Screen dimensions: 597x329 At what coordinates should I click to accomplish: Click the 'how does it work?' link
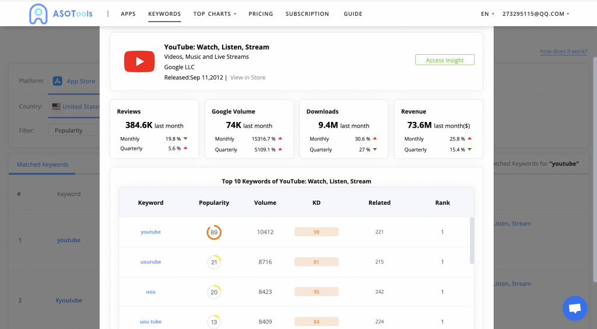(564, 51)
